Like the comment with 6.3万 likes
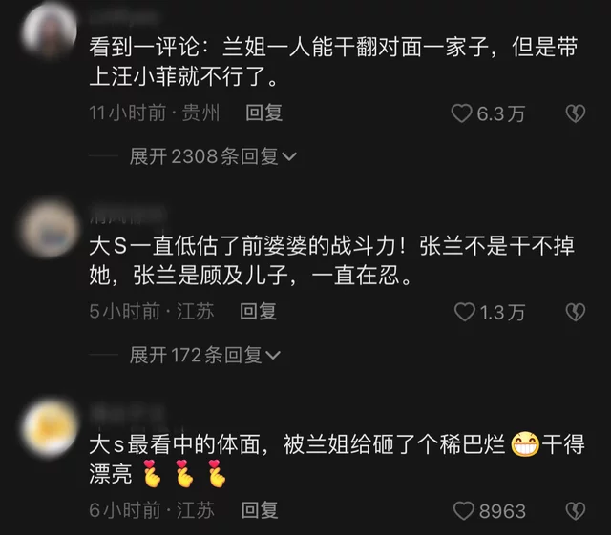This screenshot has width=611, height=535. [x=461, y=113]
